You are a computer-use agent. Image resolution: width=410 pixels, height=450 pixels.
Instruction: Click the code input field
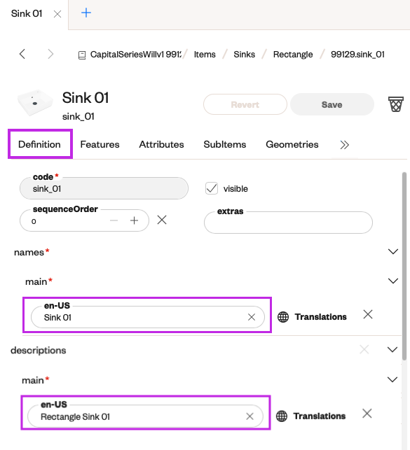pos(104,188)
